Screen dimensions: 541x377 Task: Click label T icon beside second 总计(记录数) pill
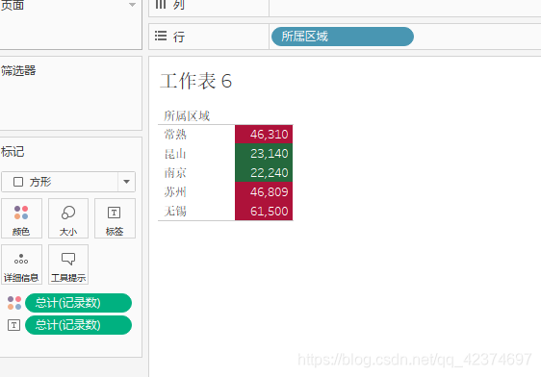click(13, 325)
